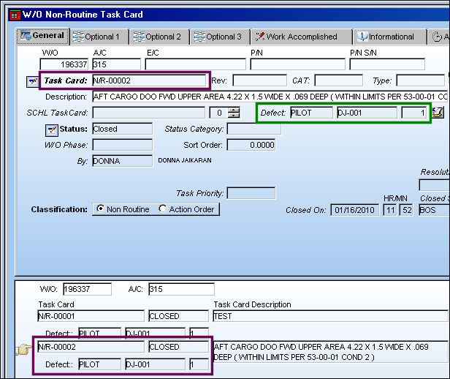Viewport: 450px width, 379px height.
Task: Switch to the Optional 2 tab
Action: [159, 37]
